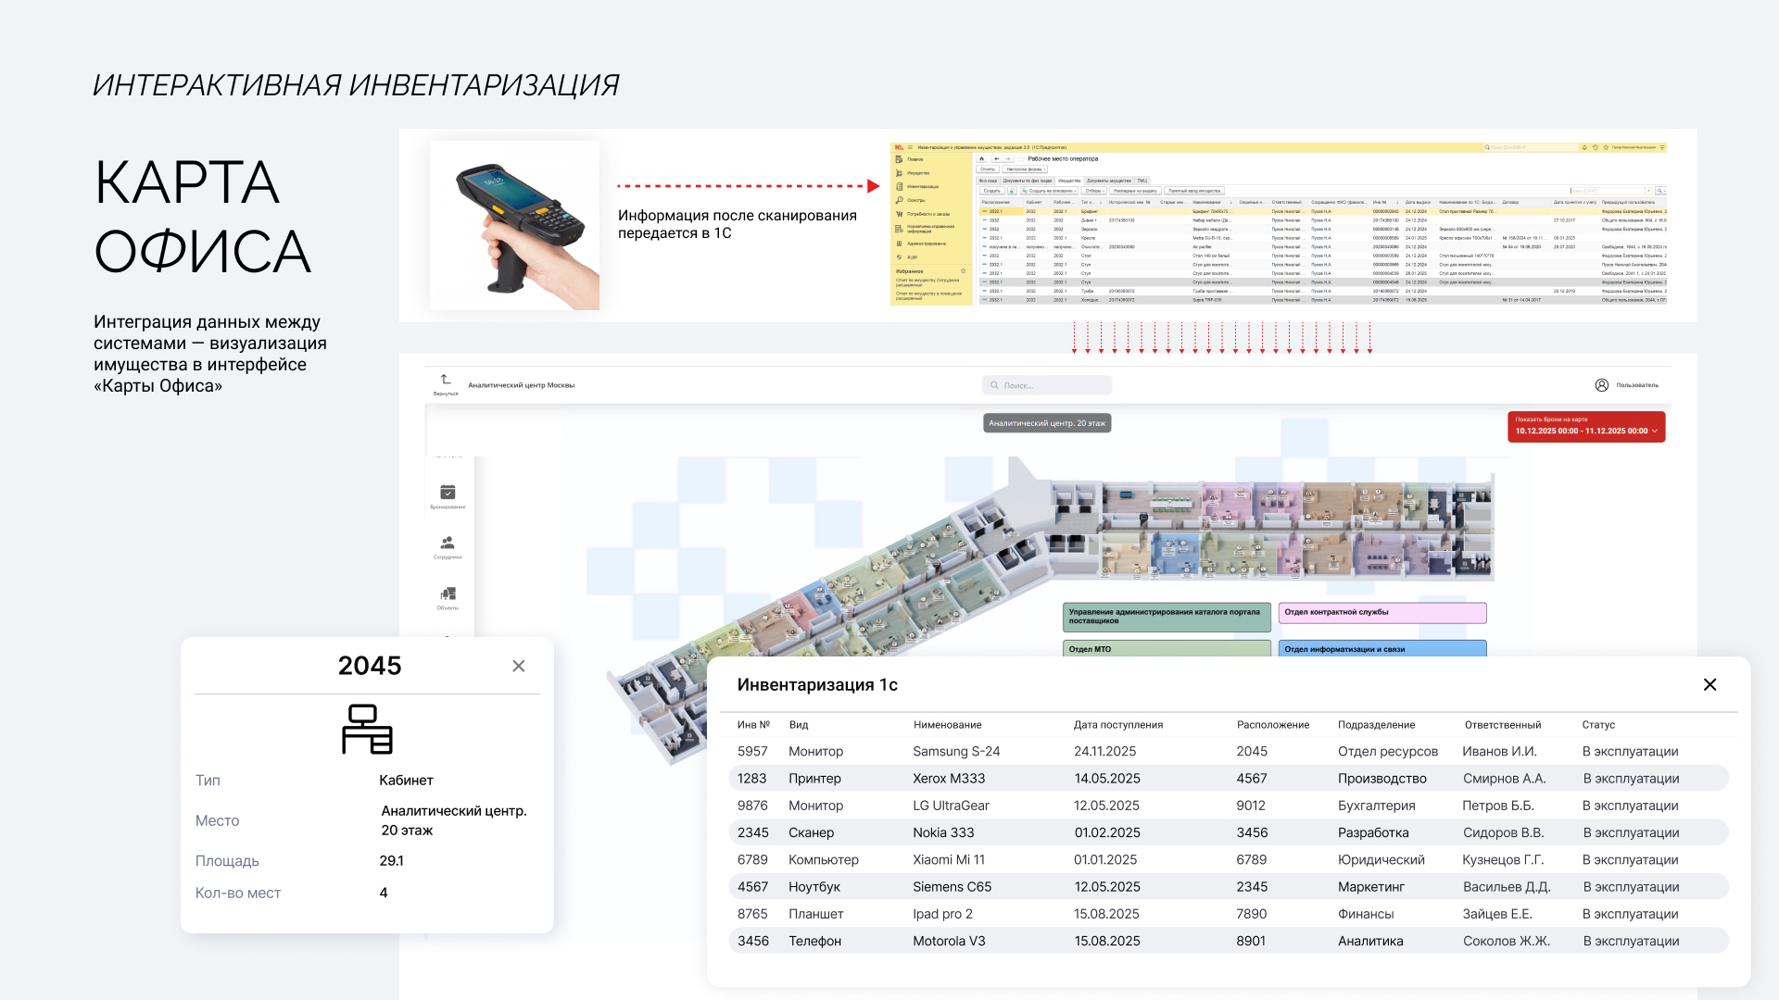
Task: Click the Пользователь profile avatar icon
Action: [x=1602, y=385]
